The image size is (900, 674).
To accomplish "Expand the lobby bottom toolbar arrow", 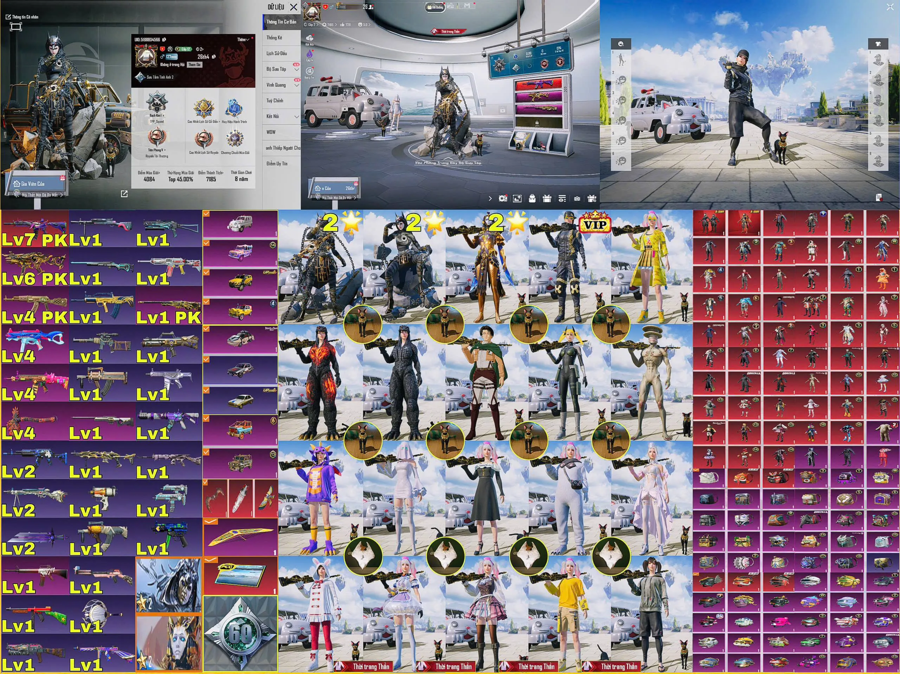I will point(490,199).
